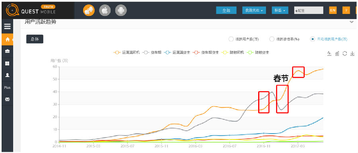Open the 标签 dropdown
The image size is (358, 153).
280,10
